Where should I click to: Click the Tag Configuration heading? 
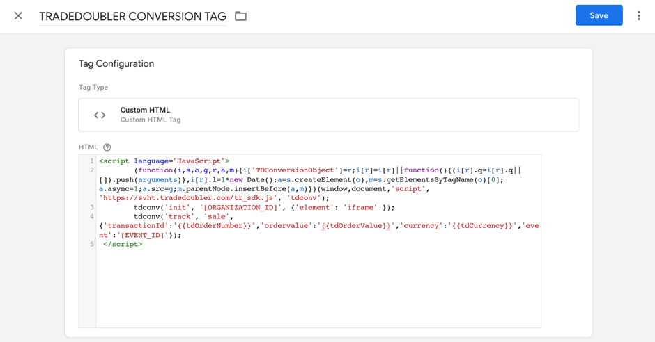(x=116, y=64)
